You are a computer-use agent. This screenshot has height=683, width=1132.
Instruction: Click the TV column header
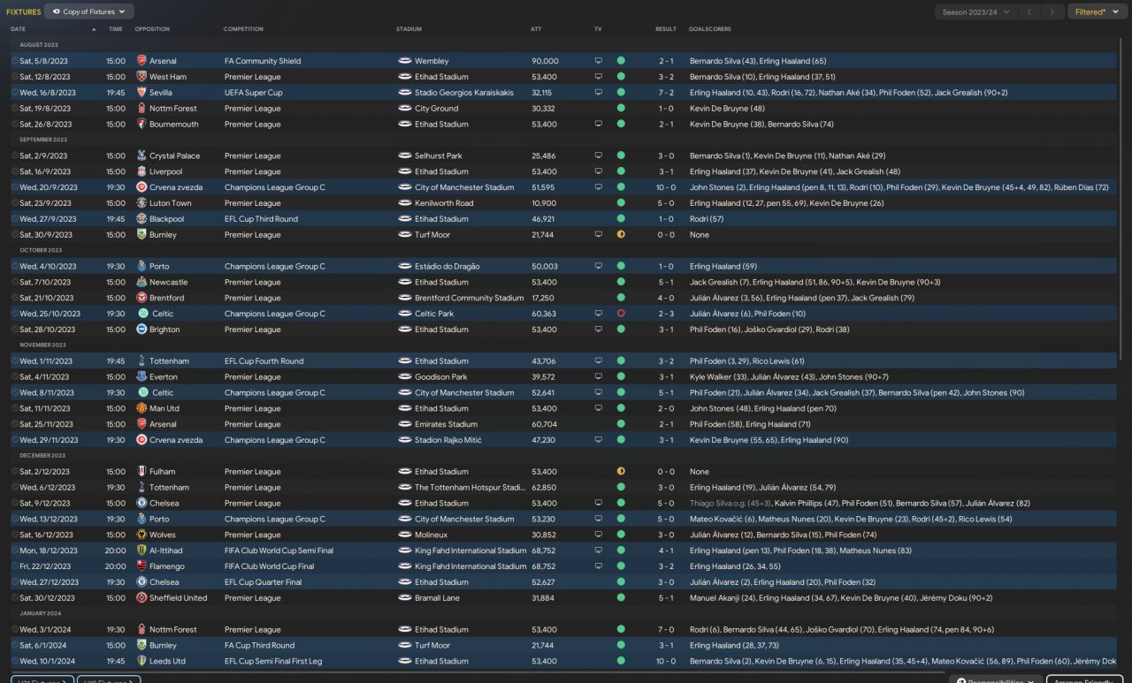[x=598, y=29]
